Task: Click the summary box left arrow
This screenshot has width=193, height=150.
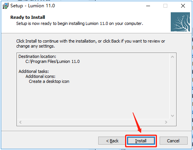Action: pyautogui.click(x=20, y=122)
